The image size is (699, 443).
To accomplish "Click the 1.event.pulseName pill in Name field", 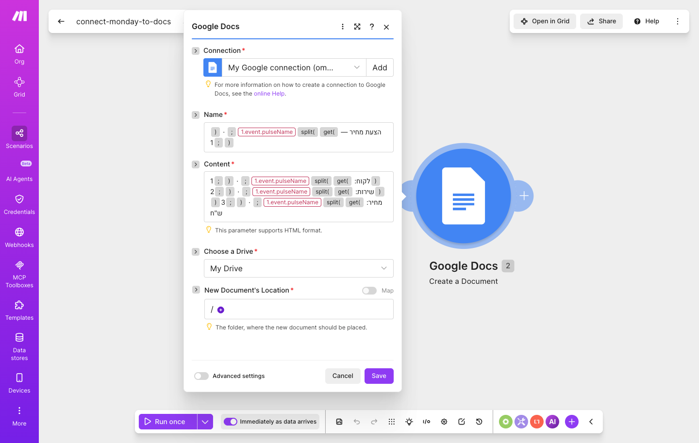I will coord(267,132).
